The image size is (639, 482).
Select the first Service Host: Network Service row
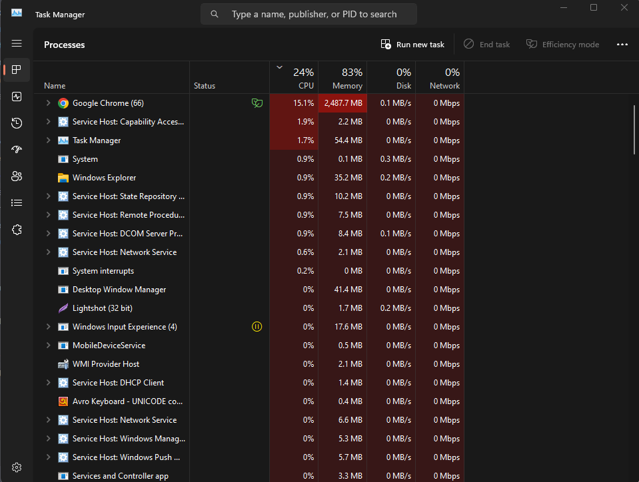tap(249, 252)
